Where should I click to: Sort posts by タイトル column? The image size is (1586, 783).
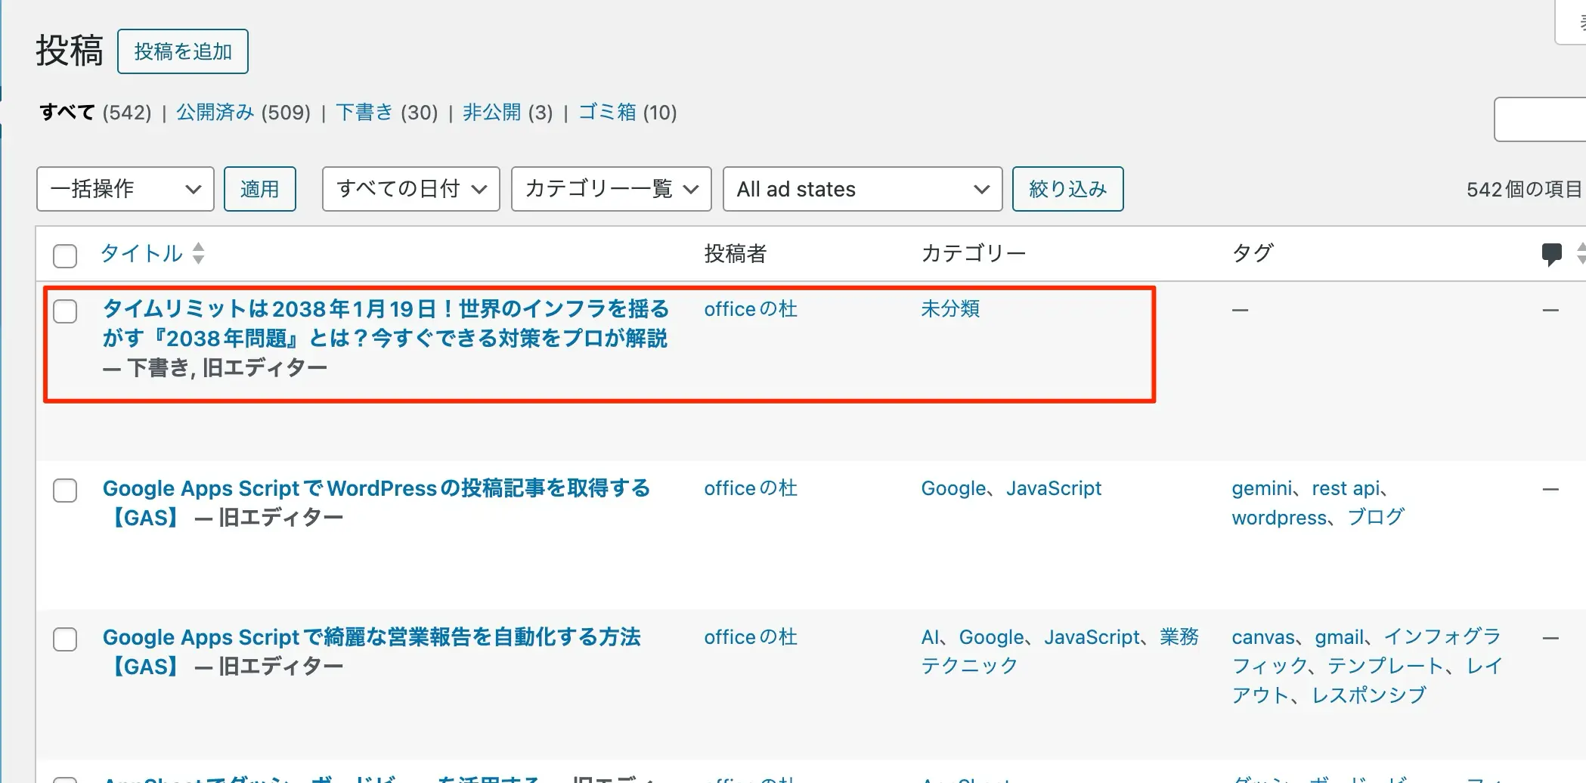point(141,253)
